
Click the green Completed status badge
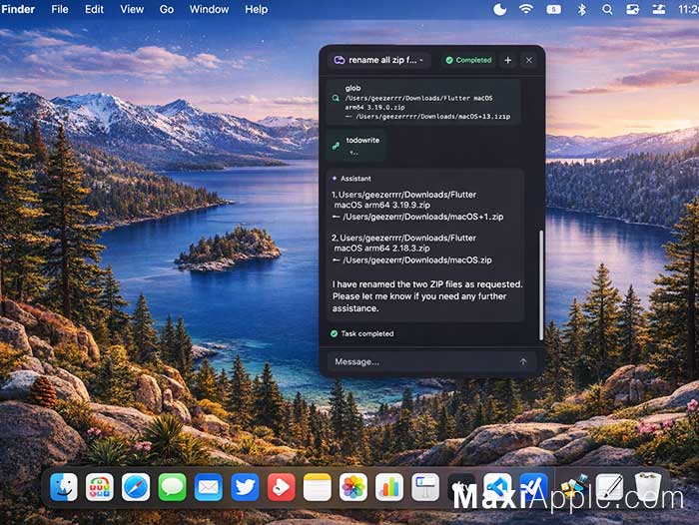468,60
